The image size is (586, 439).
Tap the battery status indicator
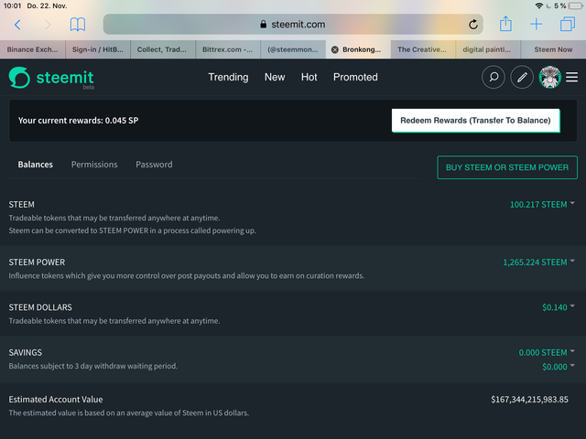pyautogui.click(x=576, y=6)
